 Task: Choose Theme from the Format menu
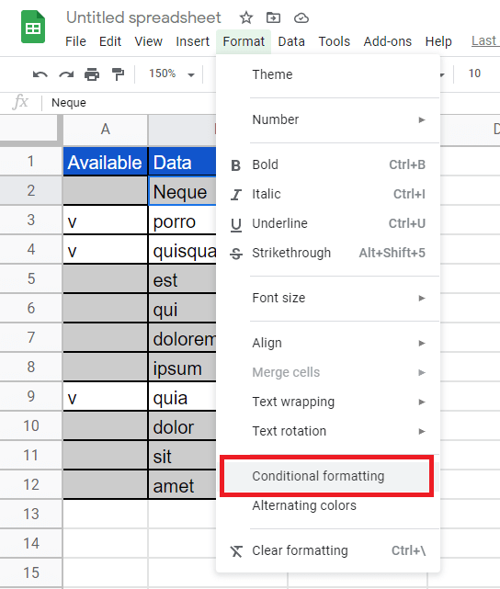pyautogui.click(x=328, y=74)
